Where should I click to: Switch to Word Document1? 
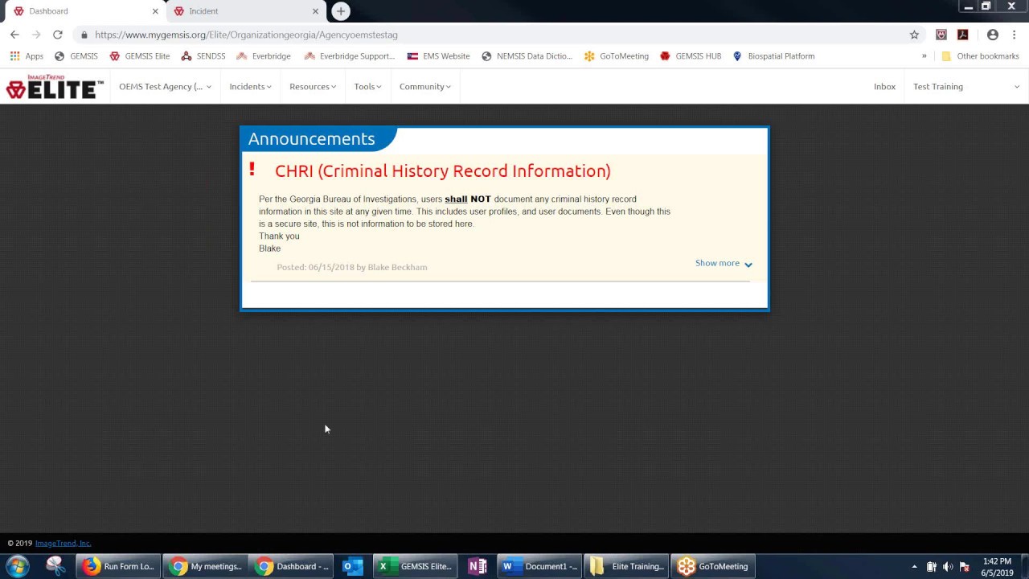point(539,566)
